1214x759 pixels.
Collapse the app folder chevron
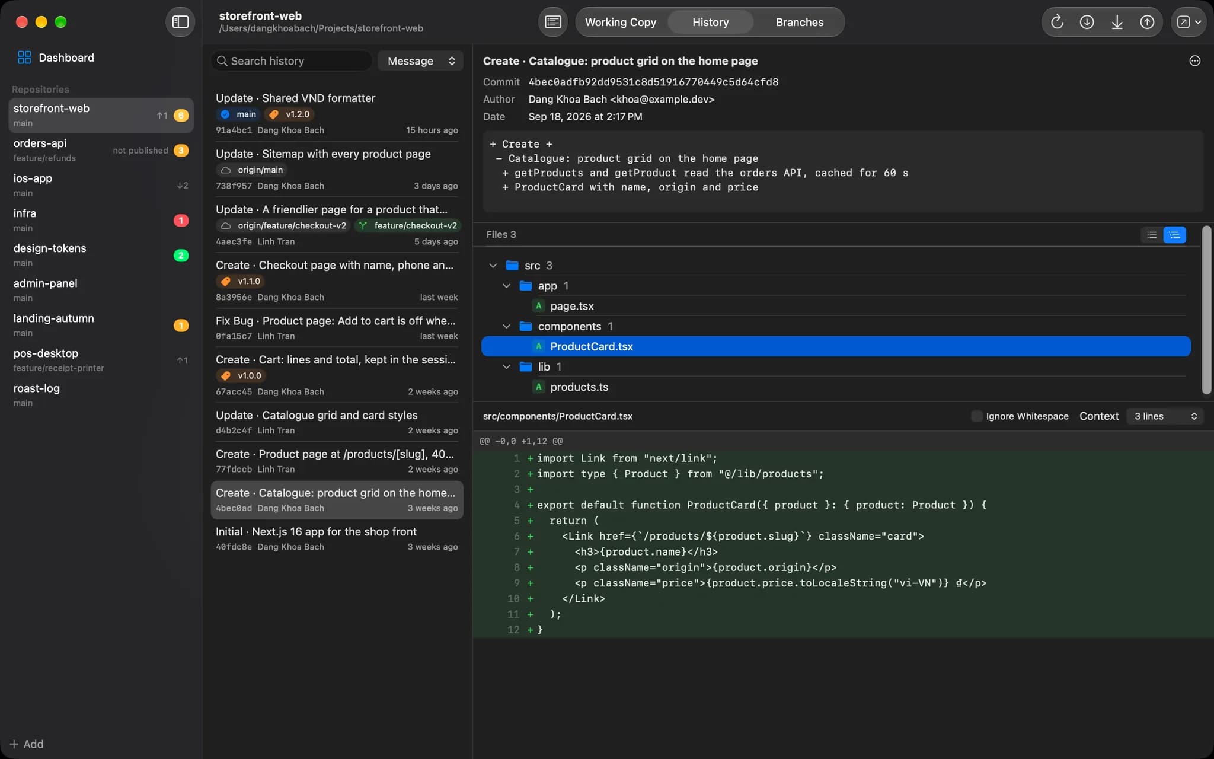click(506, 286)
